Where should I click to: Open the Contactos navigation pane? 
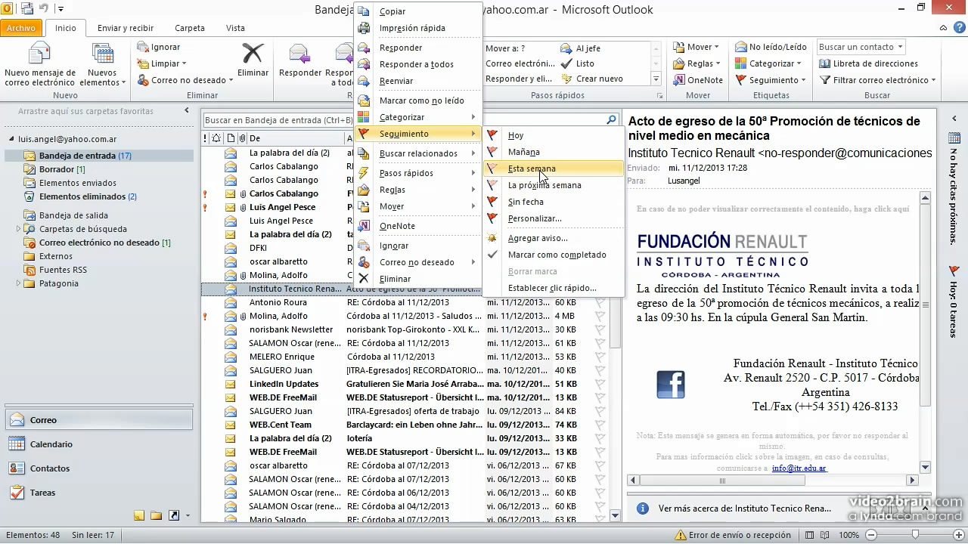[x=99, y=468]
